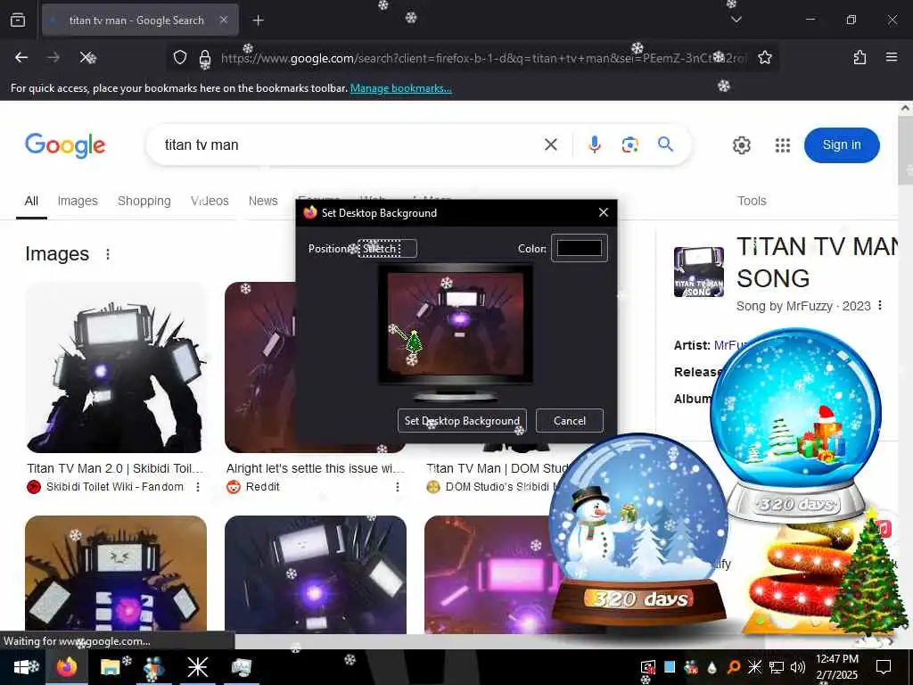The width and height of the screenshot is (913, 685).
Task: Open the Titan TV Man Song album art
Action: [x=699, y=272]
